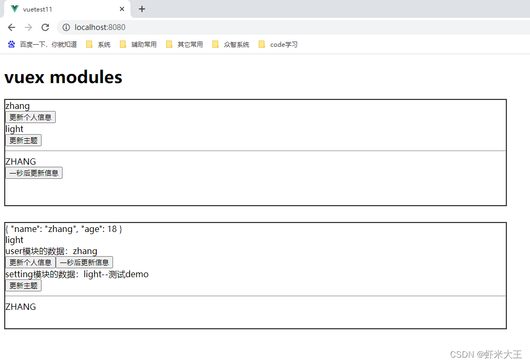The height and width of the screenshot is (364, 530).
Task: Click the first 更新个人信息 button
Action: coord(30,117)
